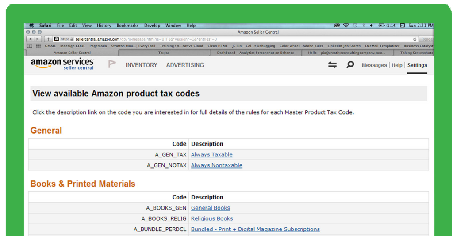Click the flag icon next to Inventory
The image size is (457, 240).
tap(112, 64)
